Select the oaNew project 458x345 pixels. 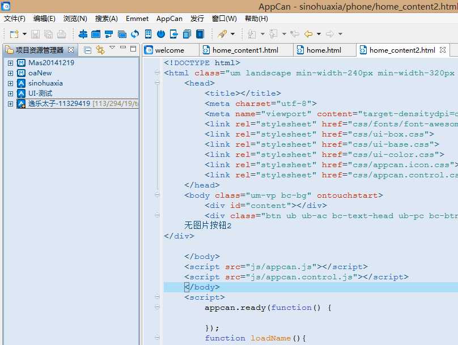(x=40, y=73)
